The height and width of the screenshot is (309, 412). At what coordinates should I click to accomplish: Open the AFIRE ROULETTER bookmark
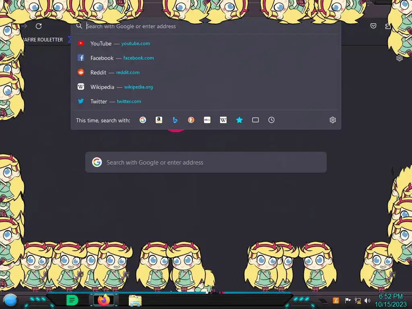pyautogui.click(x=43, y=40)
